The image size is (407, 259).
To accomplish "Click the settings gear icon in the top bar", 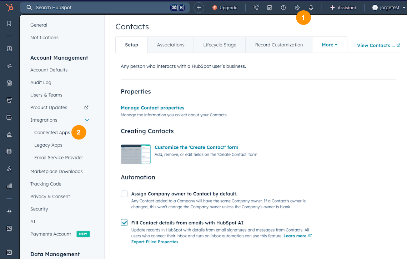I will pyautogui.click(x=297, y=7).
